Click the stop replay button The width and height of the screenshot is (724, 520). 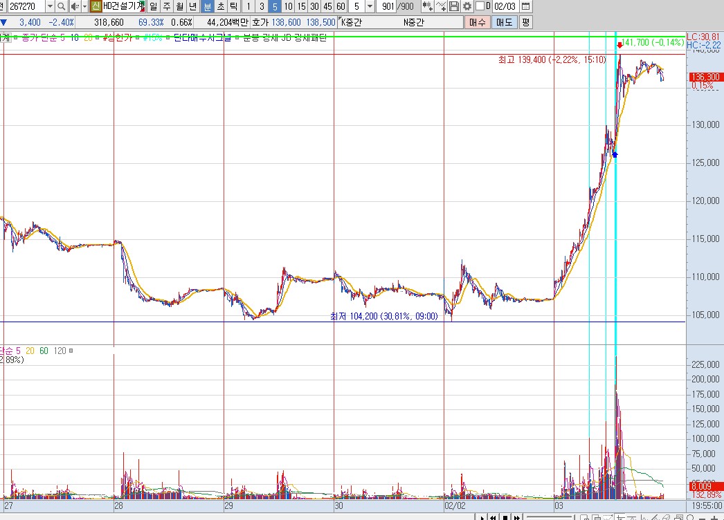[505, 517]
